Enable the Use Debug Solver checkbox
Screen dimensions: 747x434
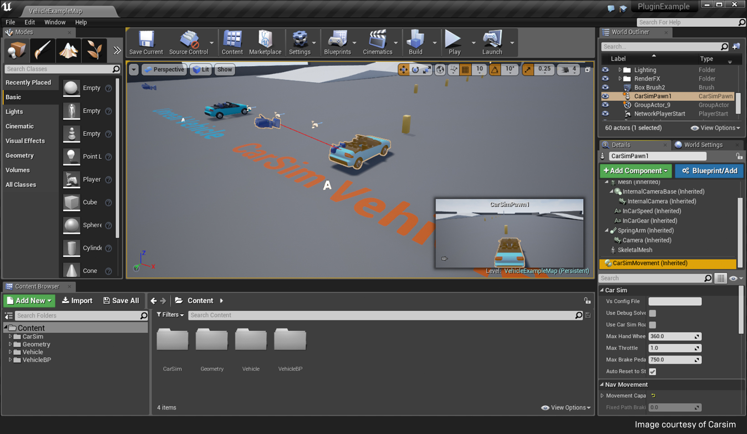pyautogui.click(x=652, y=313)
